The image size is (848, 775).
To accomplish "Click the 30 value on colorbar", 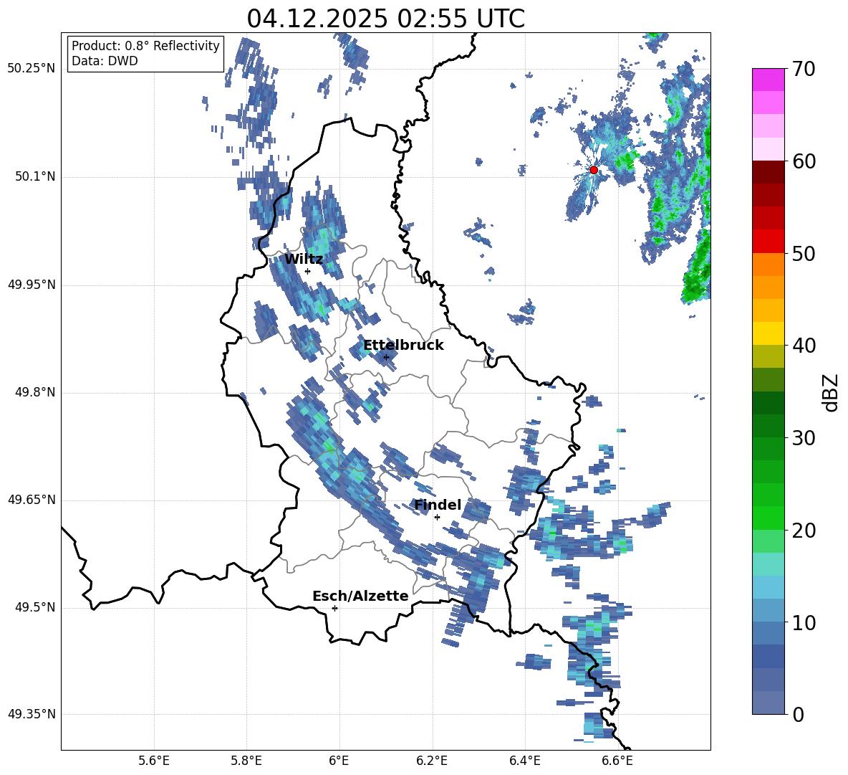I will [804, 438].
